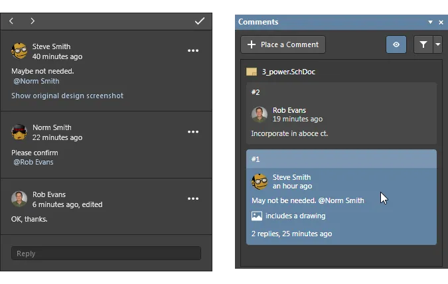
Task: Select comment #1 header
Action: click(x=341, y=159)
